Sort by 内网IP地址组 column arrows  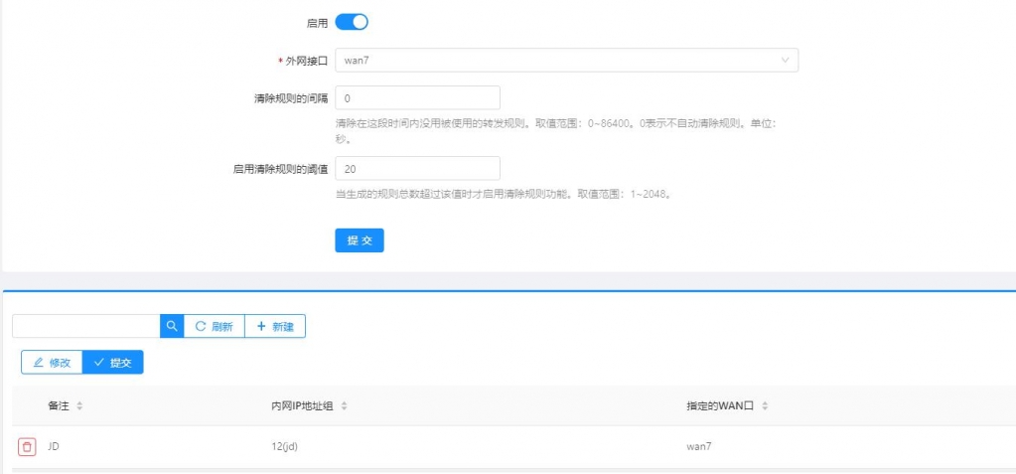point(344,406)
